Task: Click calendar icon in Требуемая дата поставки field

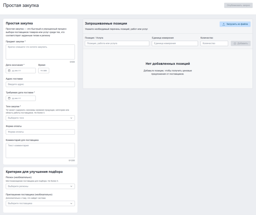Action: [x=9, y=98]
